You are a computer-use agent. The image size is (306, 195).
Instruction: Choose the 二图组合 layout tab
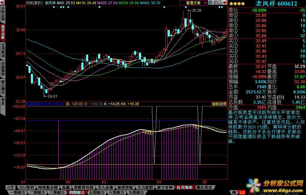37,193
